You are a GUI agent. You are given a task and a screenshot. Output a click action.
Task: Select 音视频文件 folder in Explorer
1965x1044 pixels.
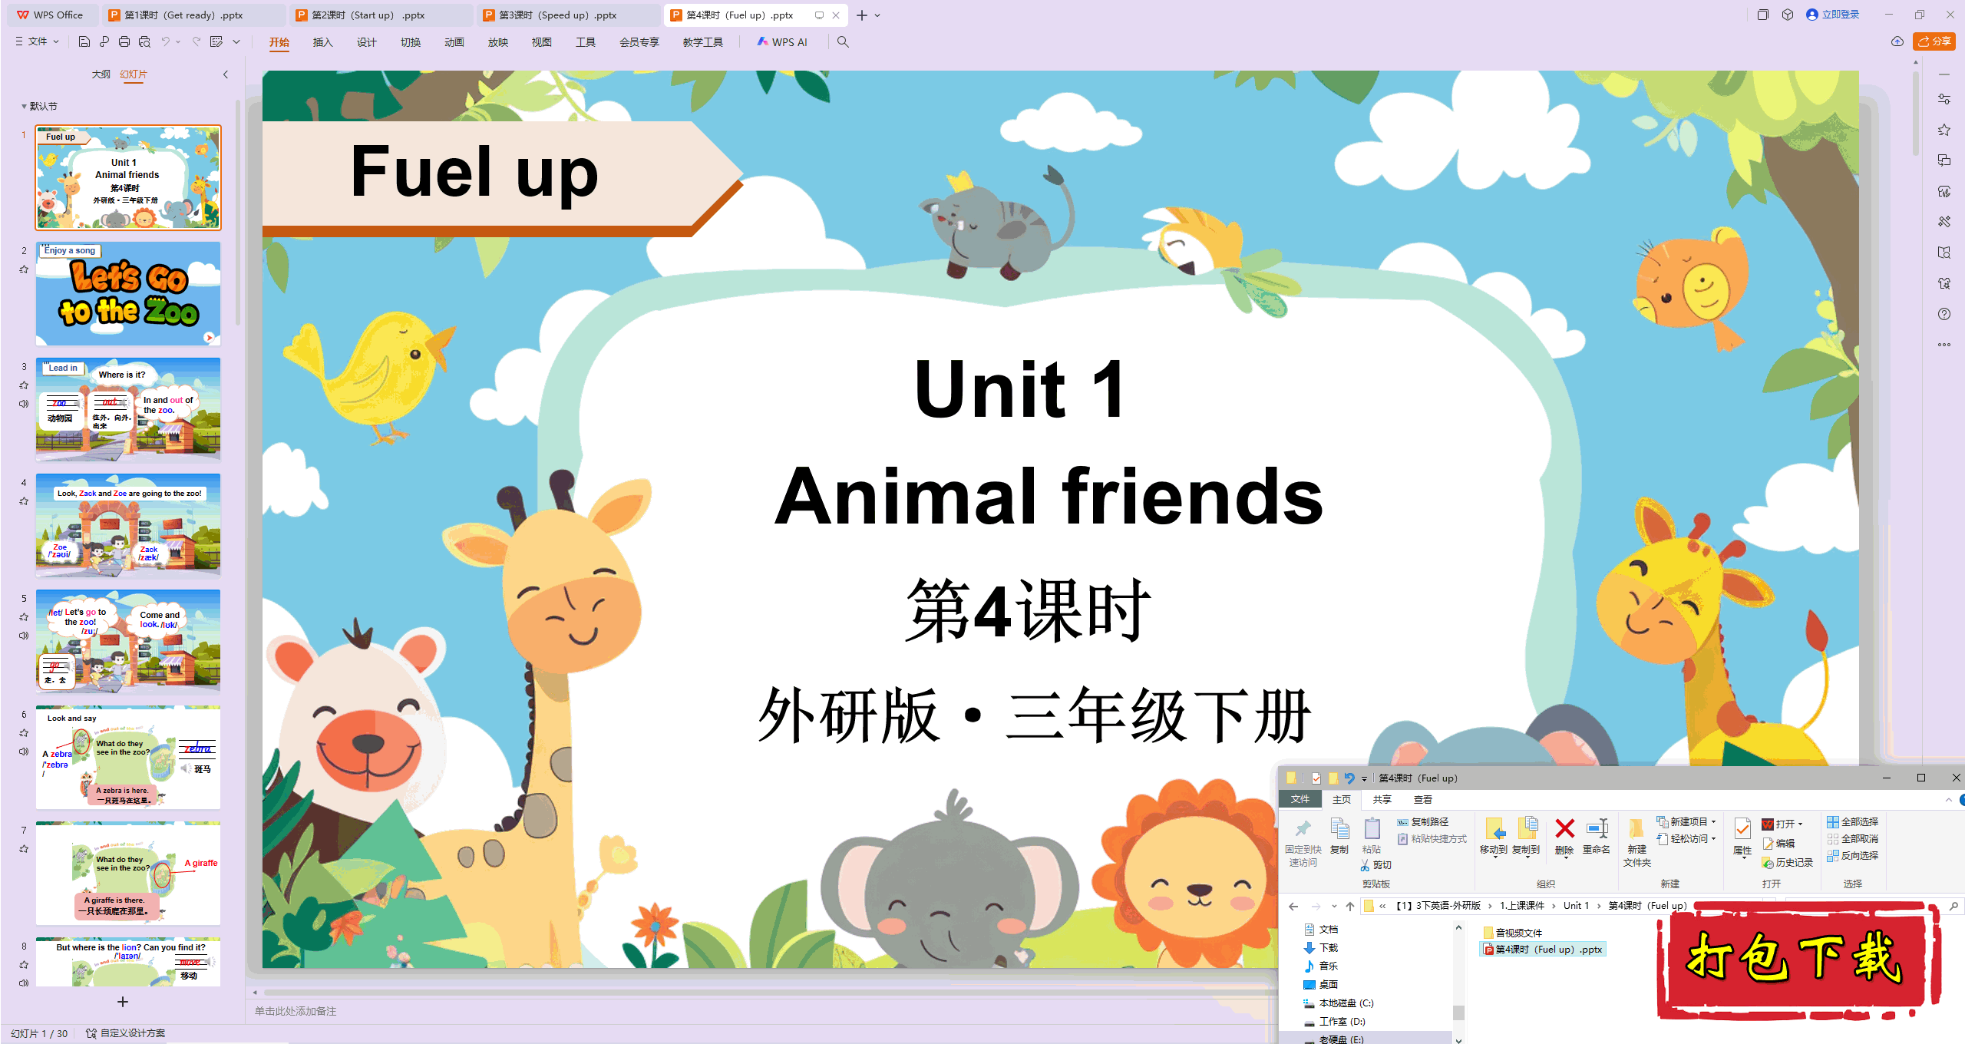click(x=1512, y=933)
